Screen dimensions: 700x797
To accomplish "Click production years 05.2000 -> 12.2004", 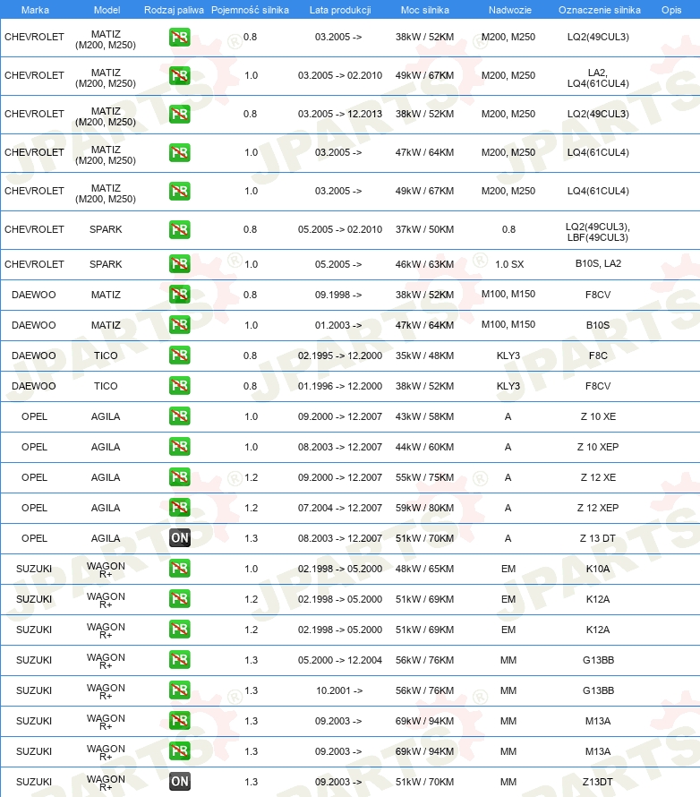I will 340,660.
